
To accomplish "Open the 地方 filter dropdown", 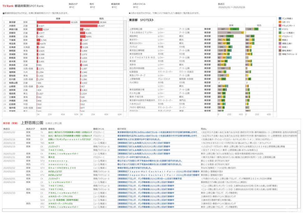I will (93, 7).
